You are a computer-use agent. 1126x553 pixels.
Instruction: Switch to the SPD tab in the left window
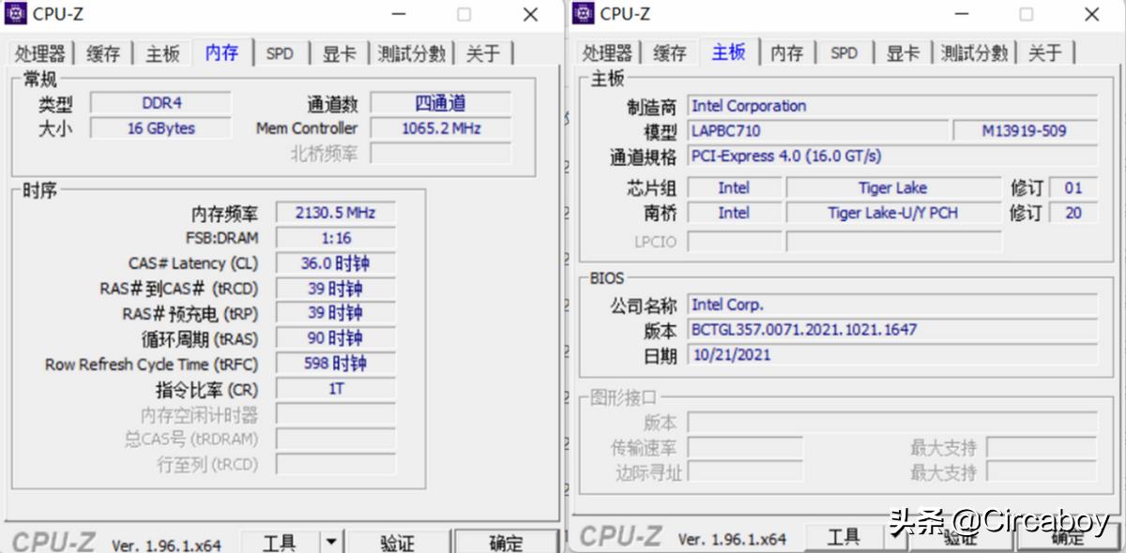point(281,53)
